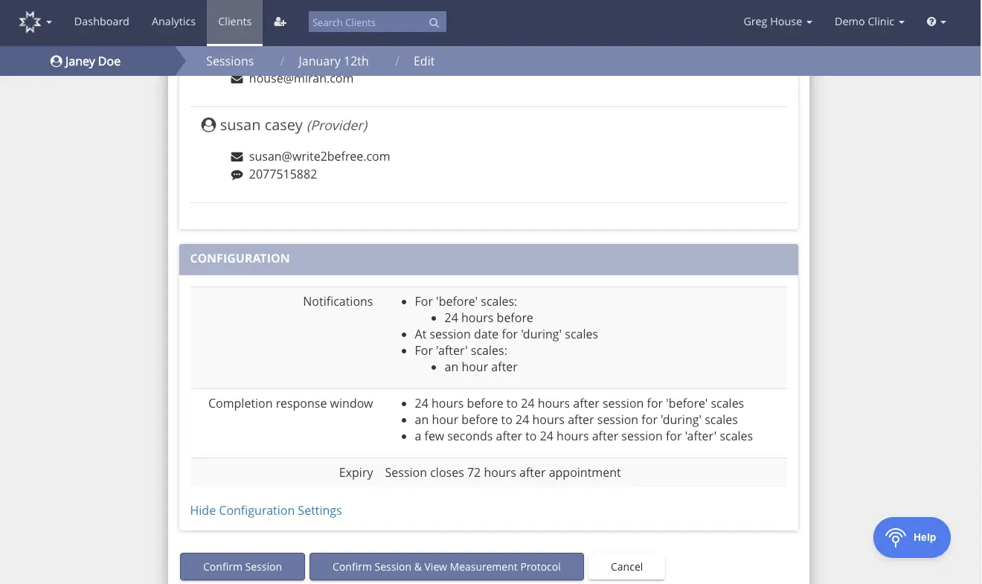Click Confirm Session & View Measurement Protocol
The width and height of the screenshot is (982, 584).
[446, 566]
